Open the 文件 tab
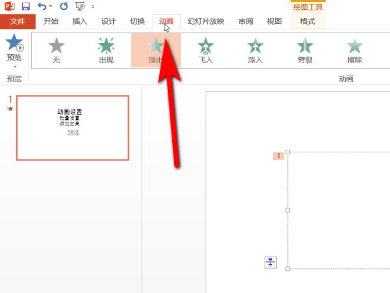390x293 pixels. (18, 21)
